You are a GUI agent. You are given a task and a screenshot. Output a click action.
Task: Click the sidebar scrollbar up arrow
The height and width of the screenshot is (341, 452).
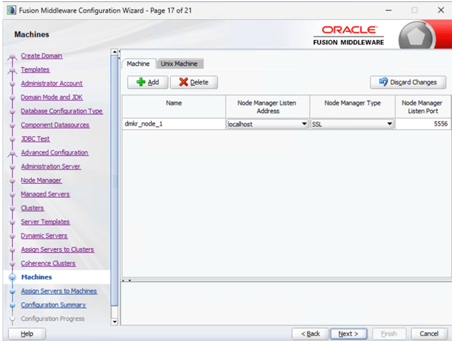tap(115, 52)
